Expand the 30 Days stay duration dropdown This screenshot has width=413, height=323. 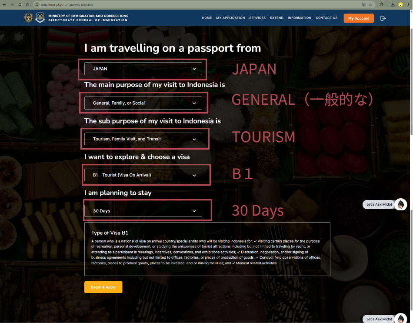[x=143, y=211]
